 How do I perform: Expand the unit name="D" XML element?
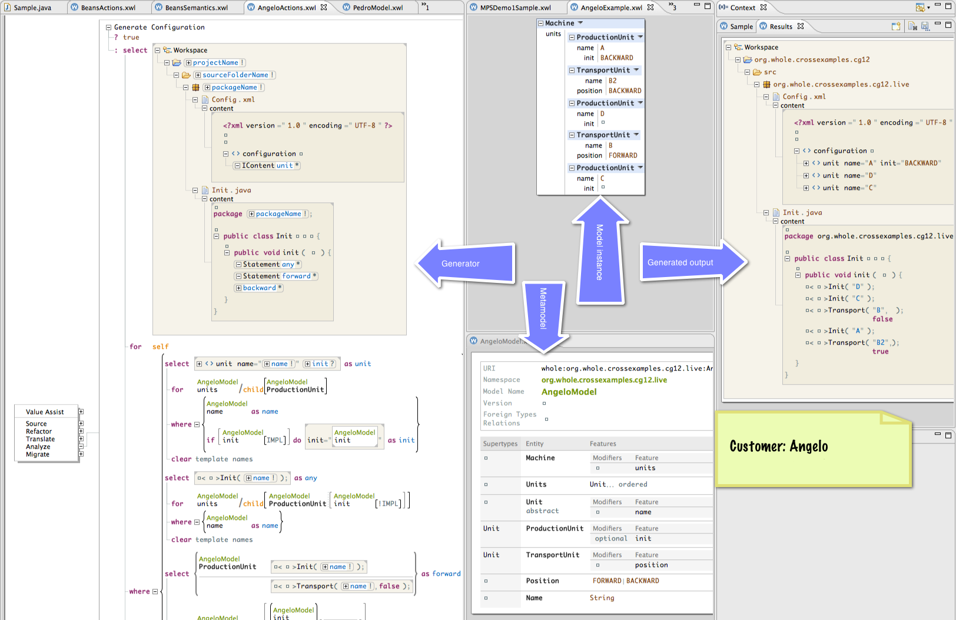806,175
